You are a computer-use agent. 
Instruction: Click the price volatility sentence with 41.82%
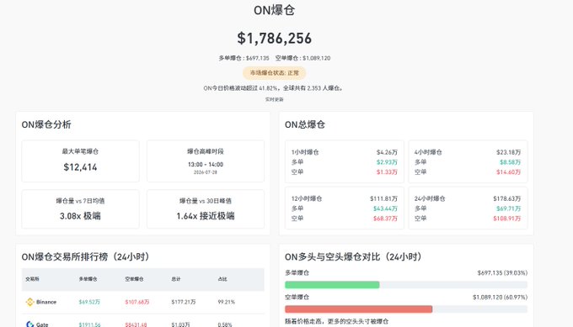point(274,88)
